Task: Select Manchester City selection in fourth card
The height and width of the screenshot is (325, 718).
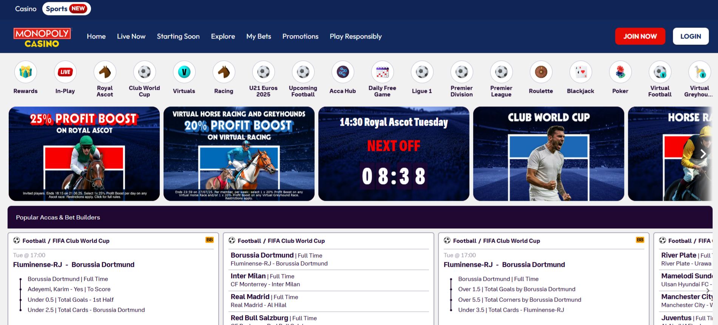Action: [686, 301]
